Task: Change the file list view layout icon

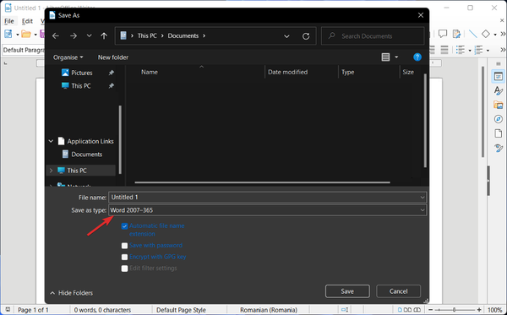Action: [x=385, y=57]
